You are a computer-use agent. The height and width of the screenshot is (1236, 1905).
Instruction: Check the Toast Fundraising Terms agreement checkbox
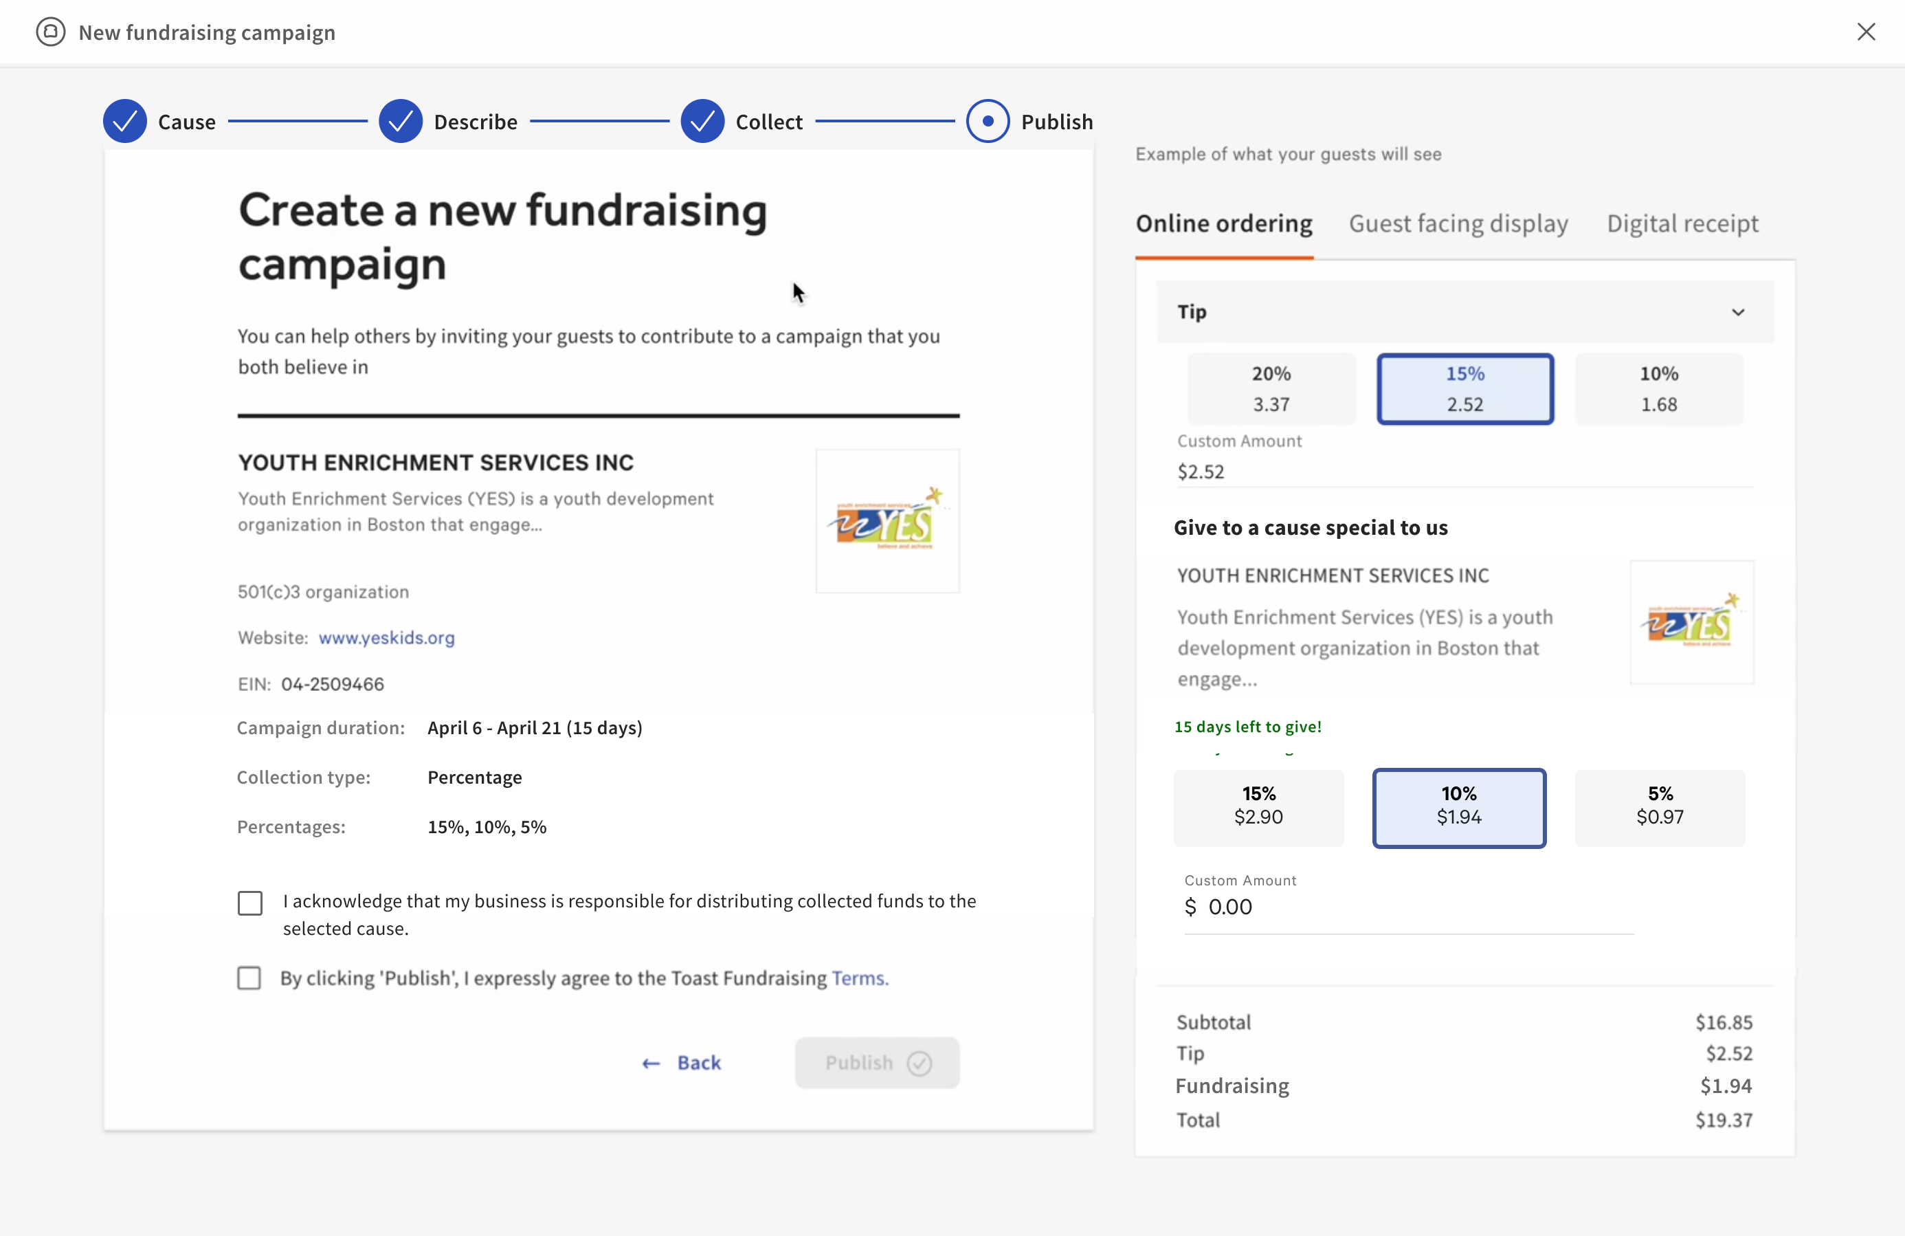coord(249,978)
